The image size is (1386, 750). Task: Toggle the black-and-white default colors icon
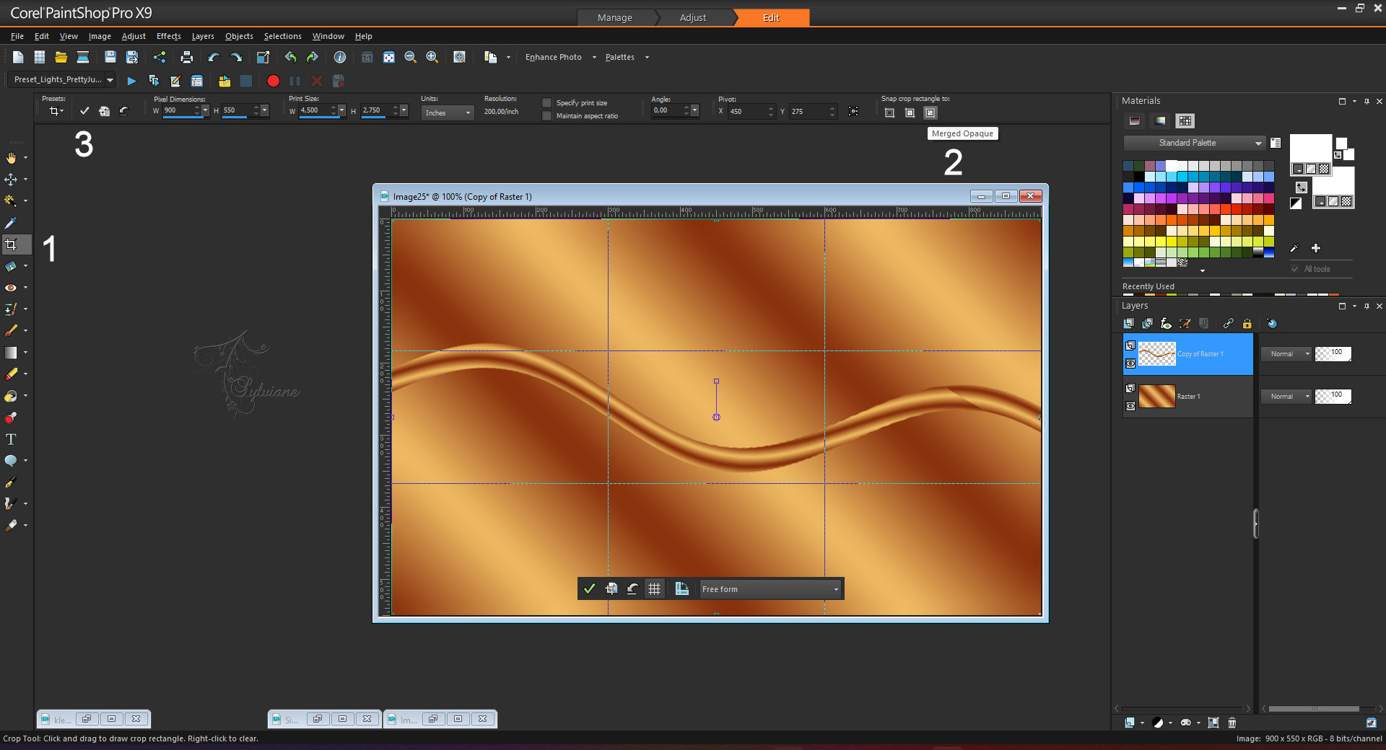[1296, 203]
